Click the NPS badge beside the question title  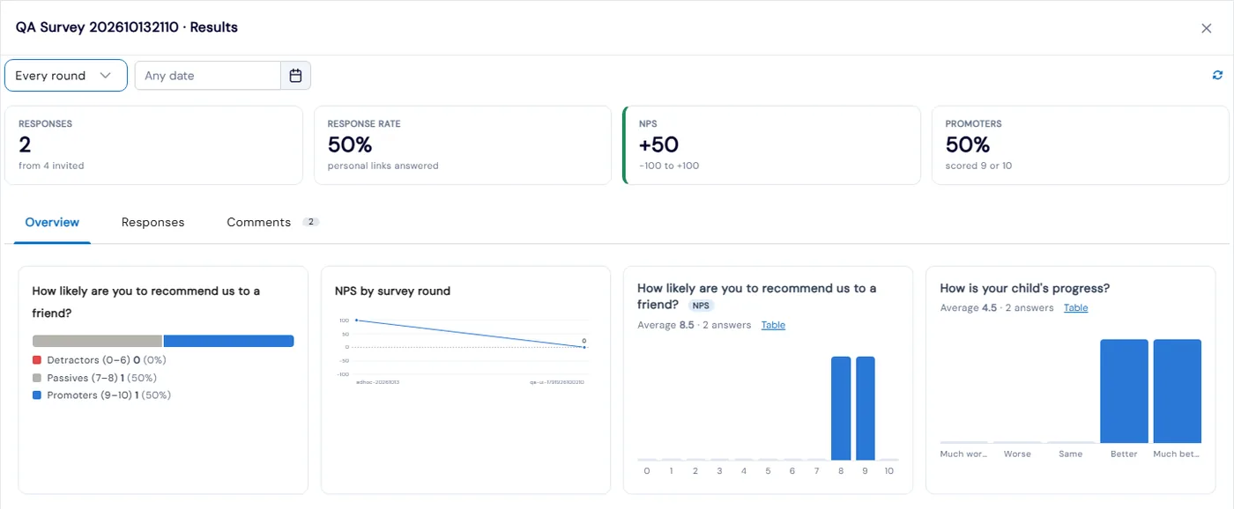701,306
